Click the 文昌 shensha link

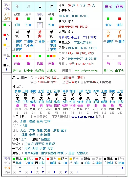pos(47,130)
